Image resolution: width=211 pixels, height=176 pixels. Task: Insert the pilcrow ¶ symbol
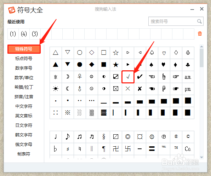pos(104,149)
